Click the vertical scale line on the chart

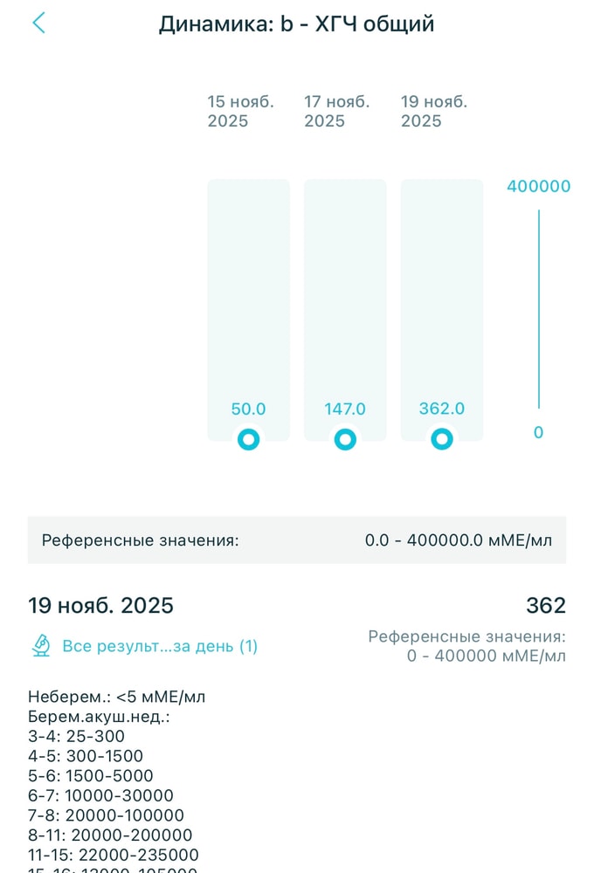point(538,308)
